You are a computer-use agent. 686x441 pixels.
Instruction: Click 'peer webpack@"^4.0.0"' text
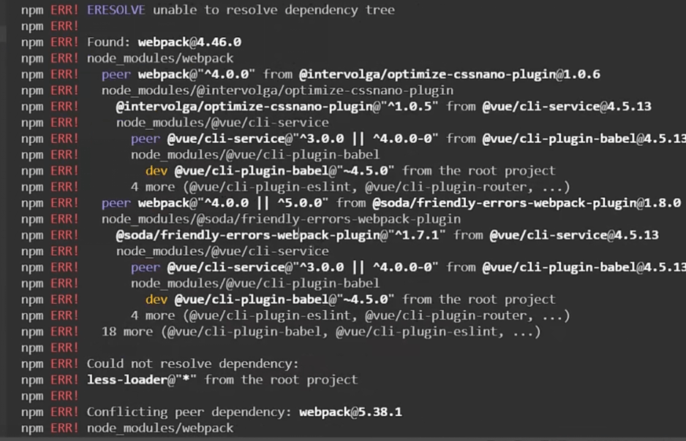(x=178, y=74)
